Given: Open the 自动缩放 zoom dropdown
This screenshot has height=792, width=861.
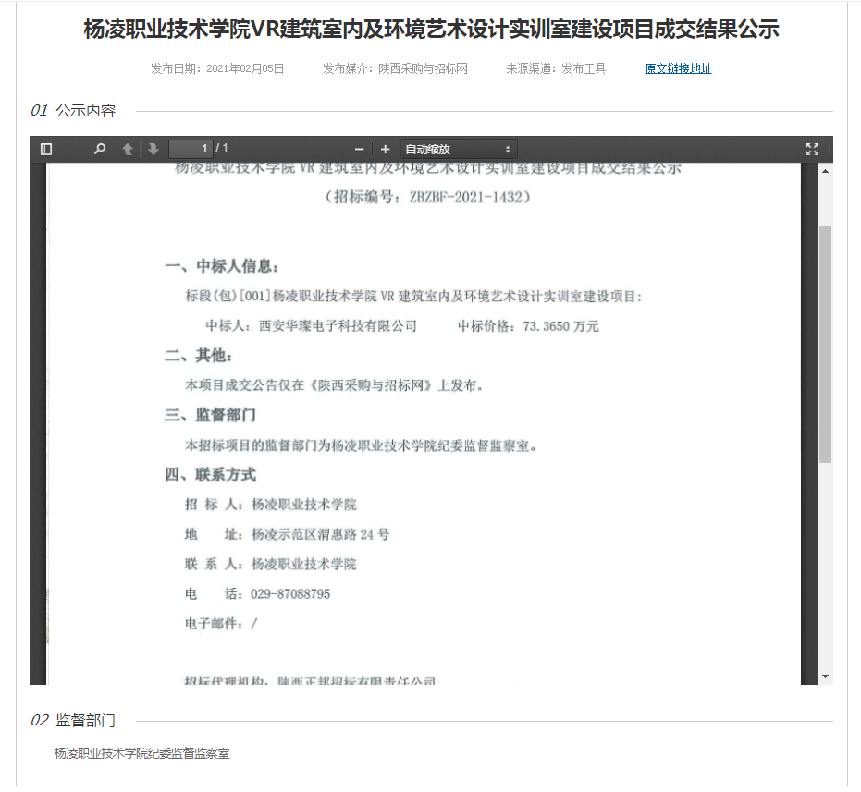Looking at the screenshot, I should point(459,150).
